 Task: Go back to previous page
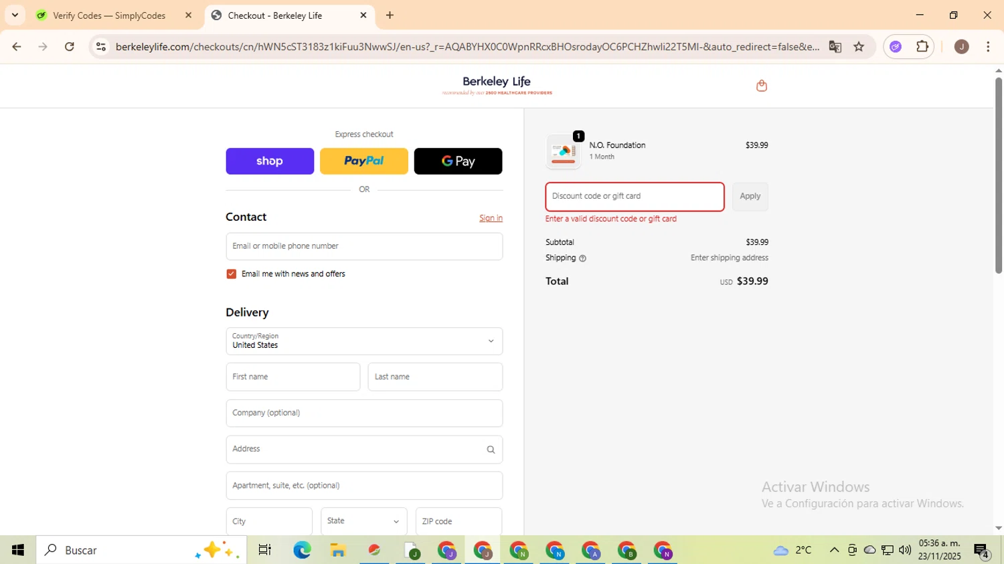(x=17, y=47)
